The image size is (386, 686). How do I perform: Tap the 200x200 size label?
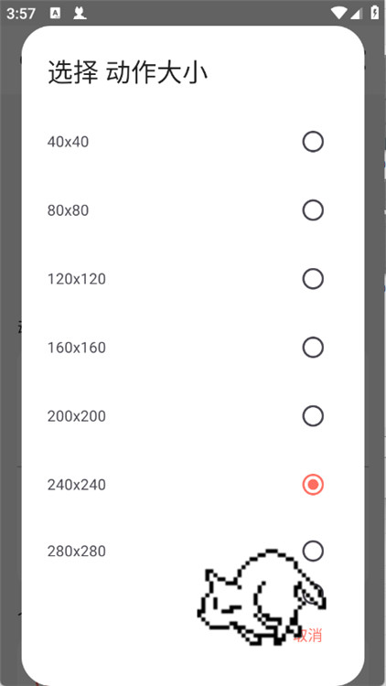click(77, 416)
